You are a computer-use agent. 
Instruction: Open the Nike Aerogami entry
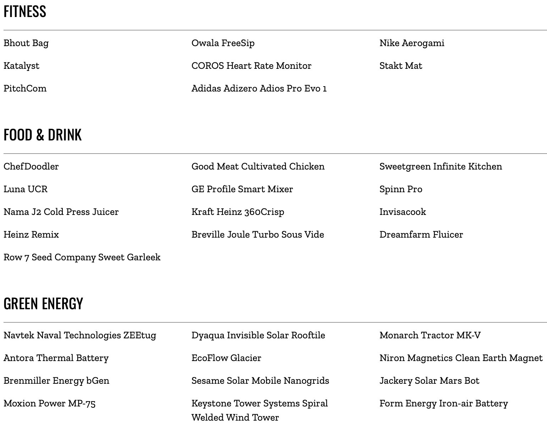point(412,43)
